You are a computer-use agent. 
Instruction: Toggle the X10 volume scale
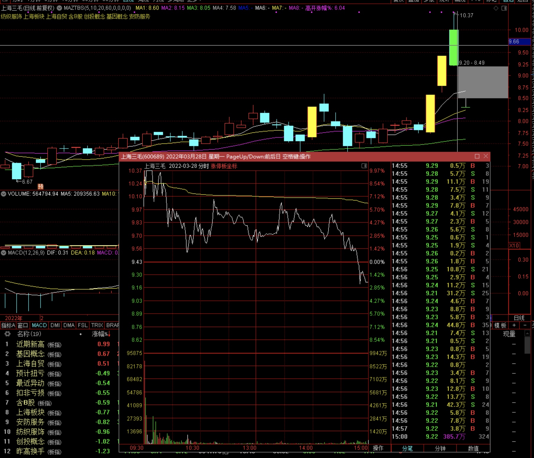coord(514,246)
